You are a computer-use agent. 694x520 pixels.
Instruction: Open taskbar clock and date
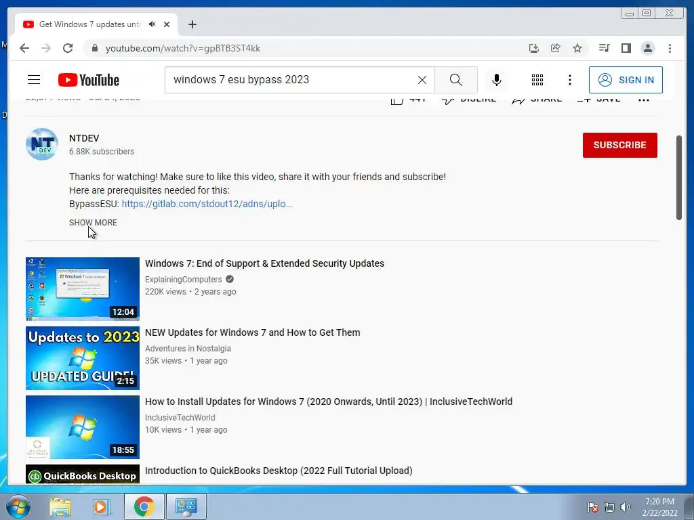659,507
